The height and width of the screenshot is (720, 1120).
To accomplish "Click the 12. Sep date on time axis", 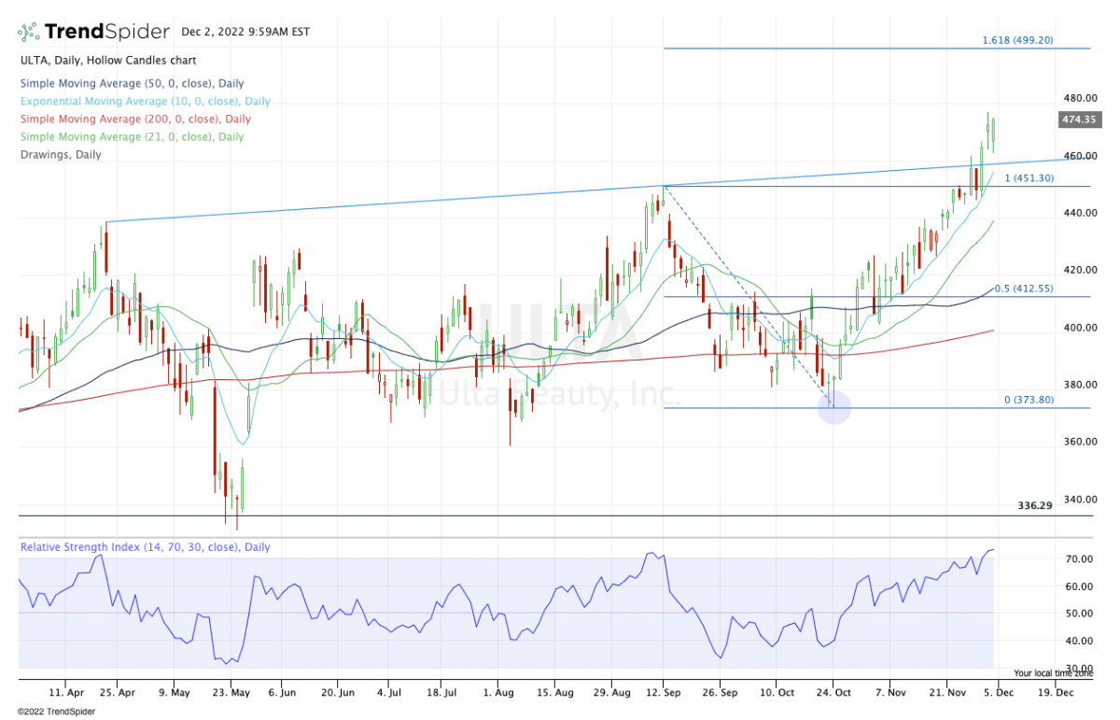I will pyautogui.click(x=663, y=694).
